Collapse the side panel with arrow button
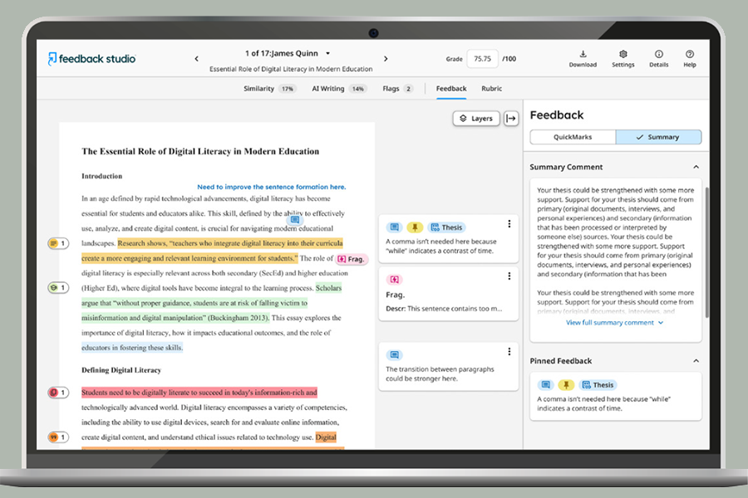Viewport: 748px width, 498px height. 511,118
